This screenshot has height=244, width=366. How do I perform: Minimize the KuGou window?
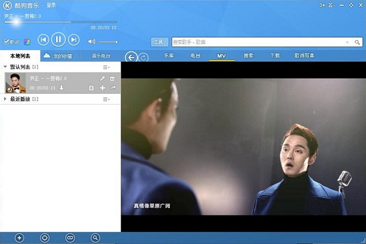[x=341, y=5]
